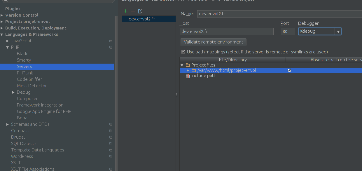Open Mess Detector settings page
The width and height of the screenshot is (362, 171).
(x=32, y=86)
